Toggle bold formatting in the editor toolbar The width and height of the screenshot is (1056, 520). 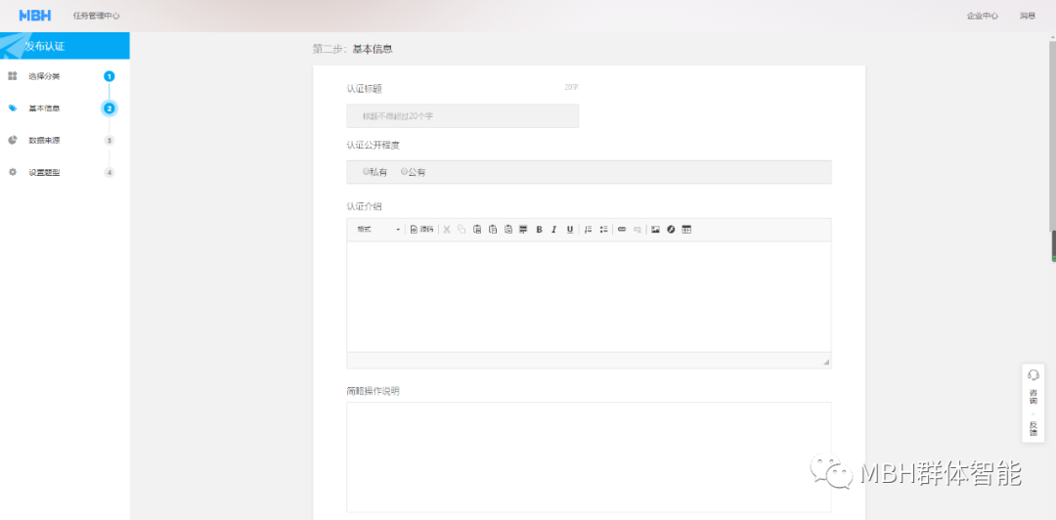pyautogui.click(x=539, y=230)
